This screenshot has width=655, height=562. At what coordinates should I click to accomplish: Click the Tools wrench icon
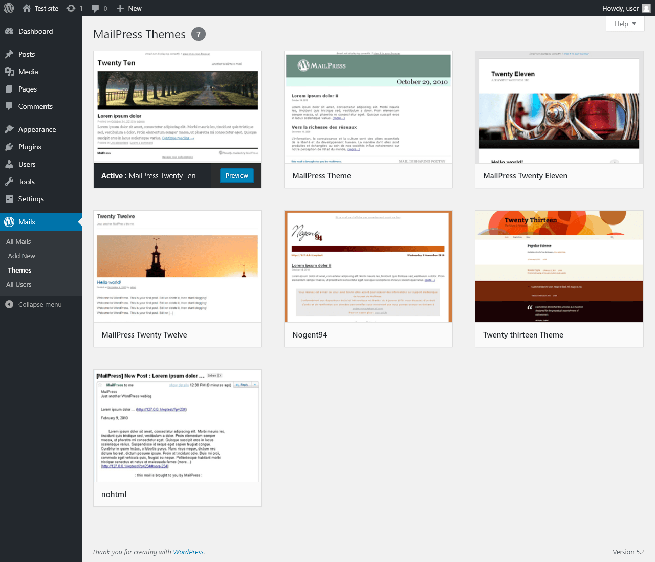tap(9, 182)
